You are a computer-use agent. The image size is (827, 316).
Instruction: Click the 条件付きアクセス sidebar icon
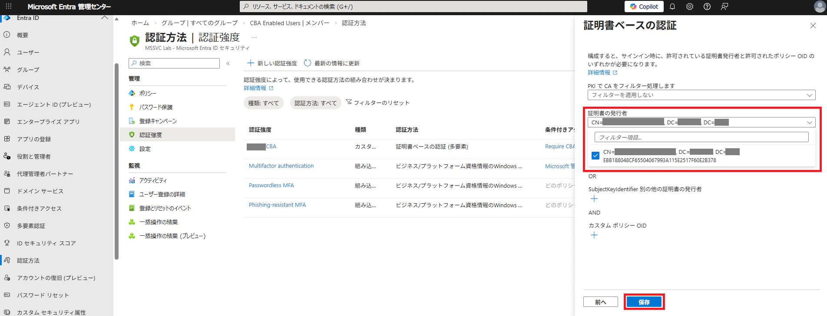(x=7, y=208)
